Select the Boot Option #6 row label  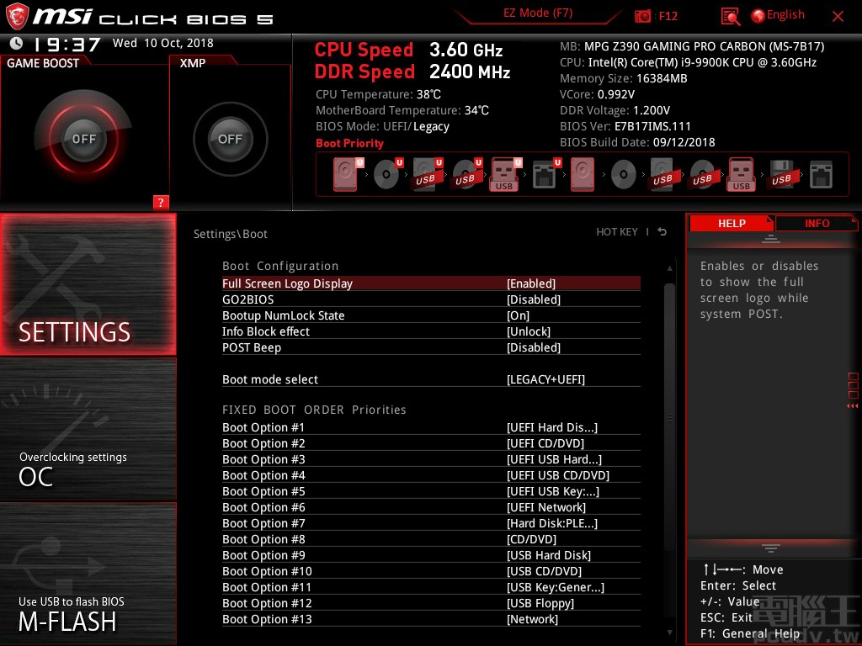pos(263,507)
